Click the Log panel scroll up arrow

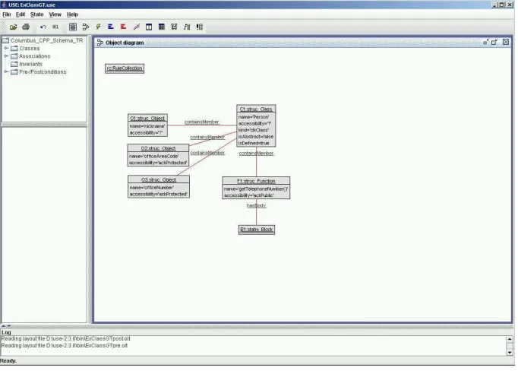(510, 339)
